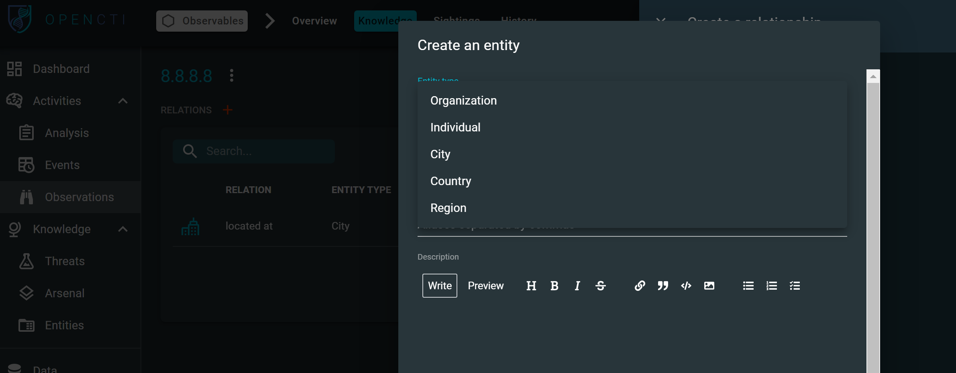
Task: Click the heading formatting icon
Action: 531,286
